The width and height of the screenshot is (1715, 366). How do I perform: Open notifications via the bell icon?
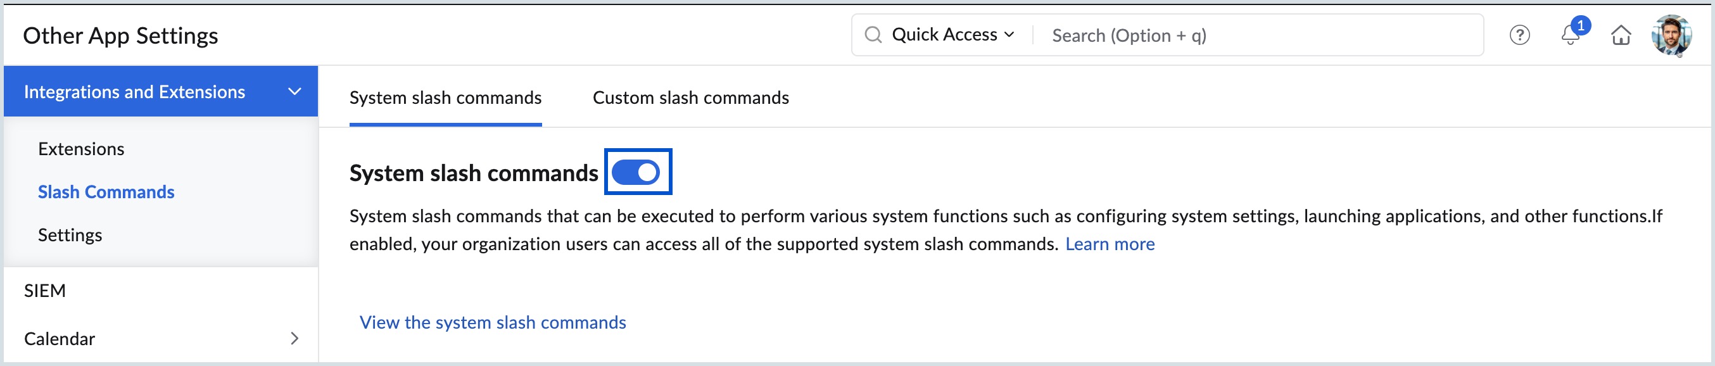click(1570, 37)
